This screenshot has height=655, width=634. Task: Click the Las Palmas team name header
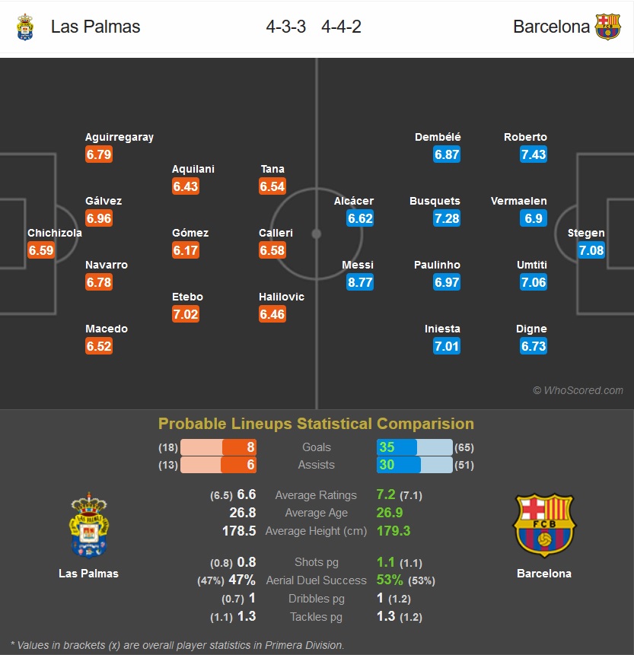tap(95, 27)
